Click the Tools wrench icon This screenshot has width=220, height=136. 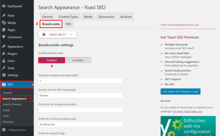pos(4,68)
